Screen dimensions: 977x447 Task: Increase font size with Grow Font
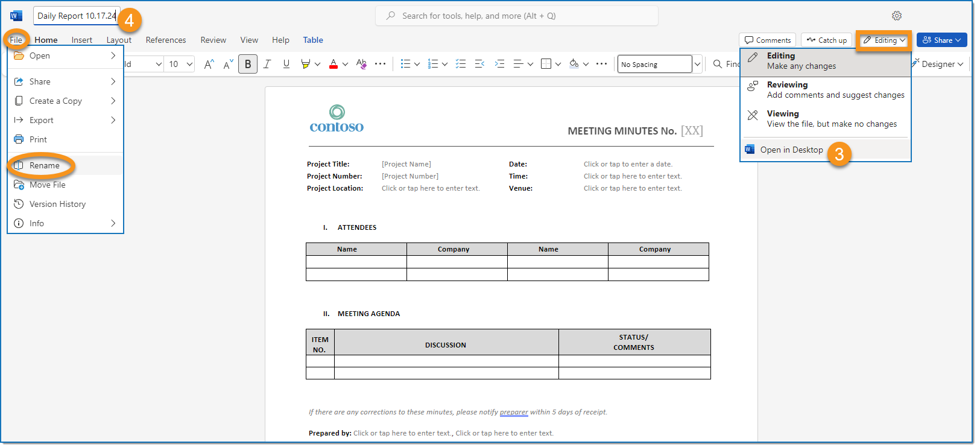point(209,64)
